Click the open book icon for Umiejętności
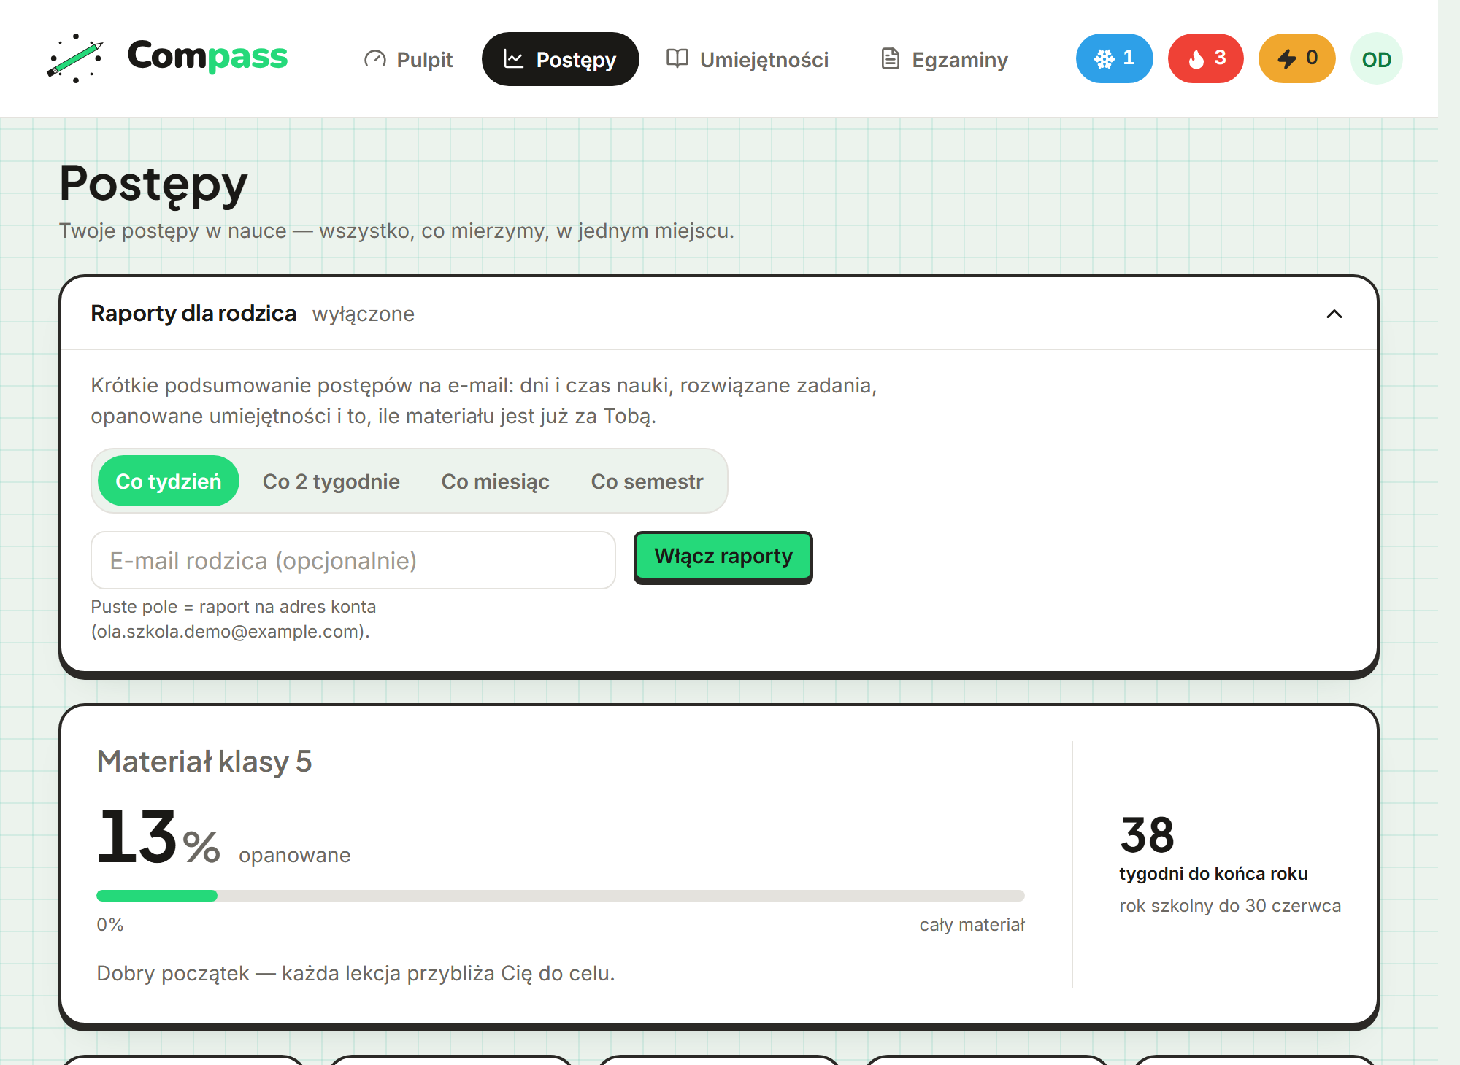 (x=677, y=58)
